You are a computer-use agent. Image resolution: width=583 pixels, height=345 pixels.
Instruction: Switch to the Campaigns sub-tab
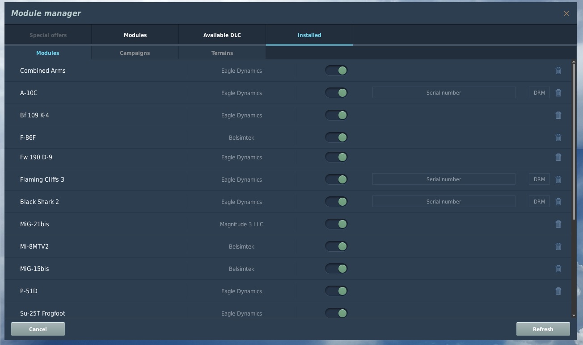[135, 53]
